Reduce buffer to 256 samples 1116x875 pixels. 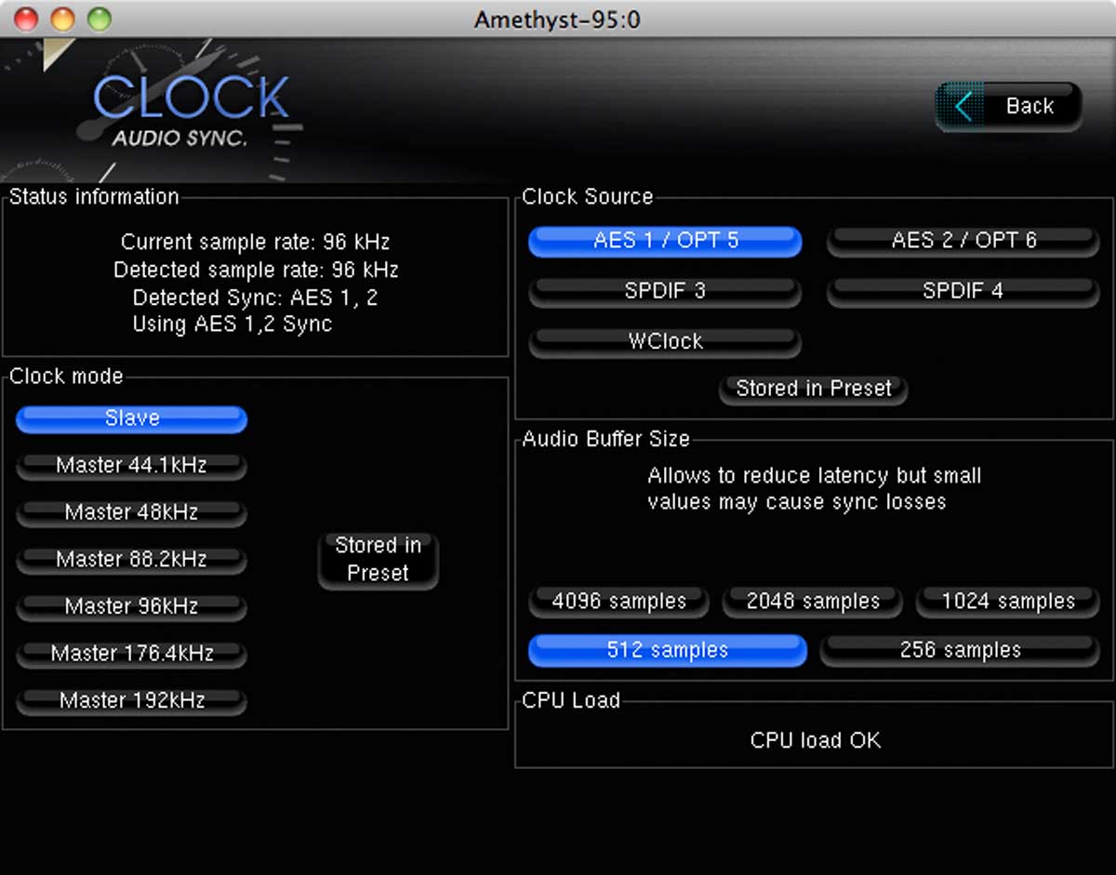pyautogui.click(x=960, y=651)
